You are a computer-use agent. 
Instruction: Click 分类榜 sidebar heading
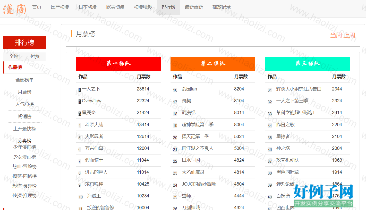point(24,141)
